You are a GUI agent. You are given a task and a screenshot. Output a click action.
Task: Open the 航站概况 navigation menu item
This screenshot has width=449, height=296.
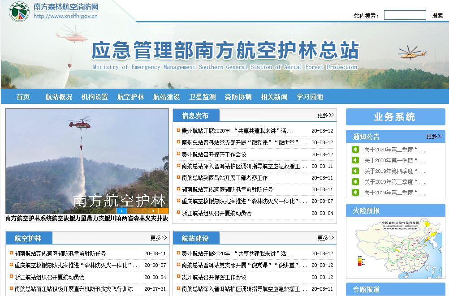59,97
